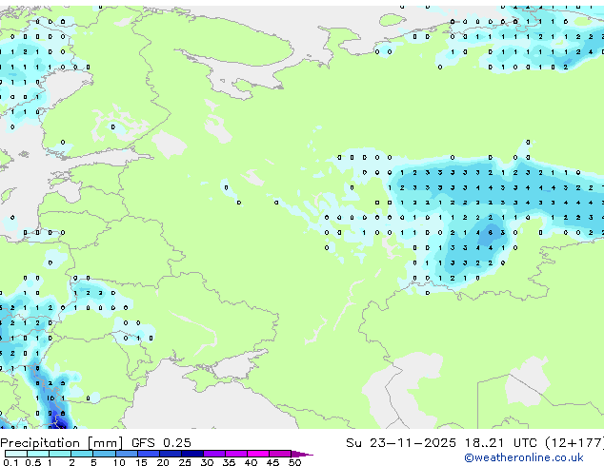This screenshot has width=604, height=466.
Task: Pick the 25–30 mm dark navy swatch
Action: (x=192, y=454)
